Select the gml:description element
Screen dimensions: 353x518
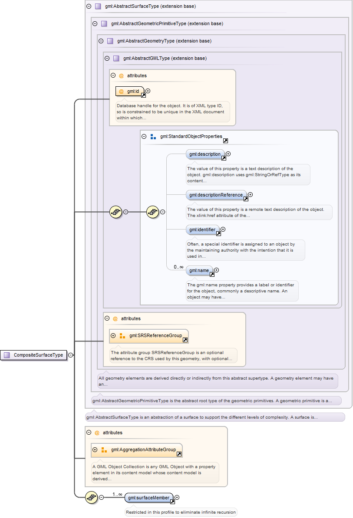[x=205, y=154]
